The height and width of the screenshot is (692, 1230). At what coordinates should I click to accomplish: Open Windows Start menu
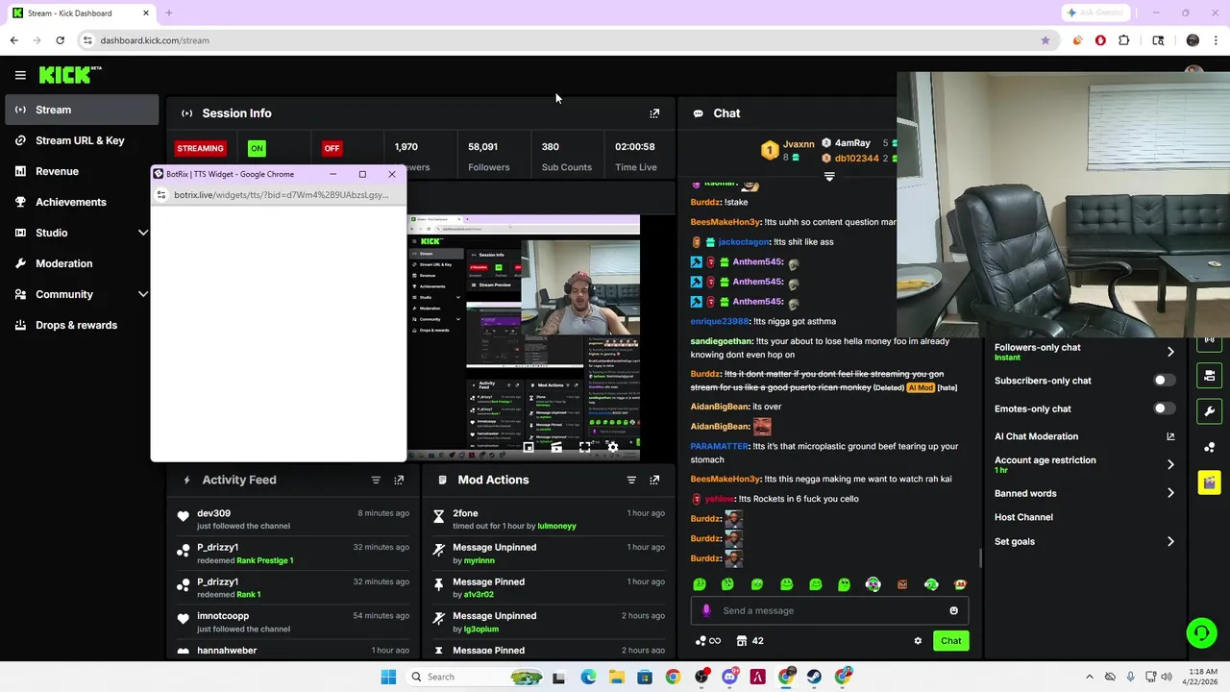[x=388, y=677]
